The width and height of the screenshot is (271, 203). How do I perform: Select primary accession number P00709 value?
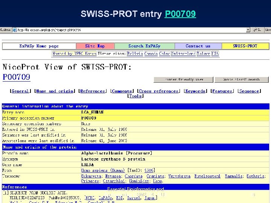89,118
